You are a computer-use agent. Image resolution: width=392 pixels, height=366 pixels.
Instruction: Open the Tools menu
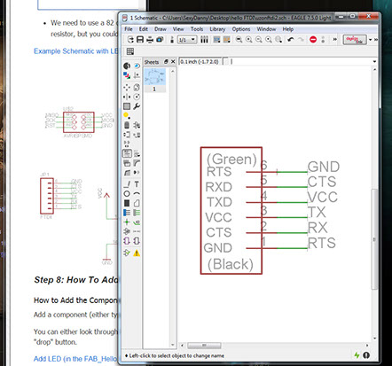point(197,29)
